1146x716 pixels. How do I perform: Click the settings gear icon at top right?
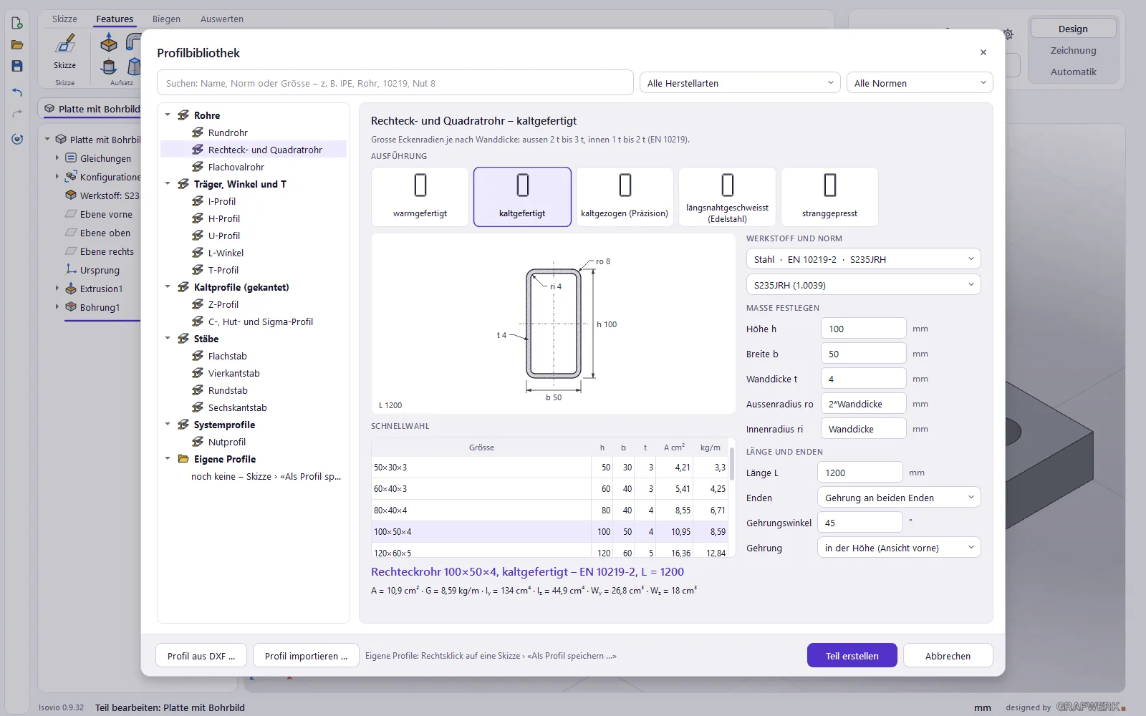(1008, 34)
